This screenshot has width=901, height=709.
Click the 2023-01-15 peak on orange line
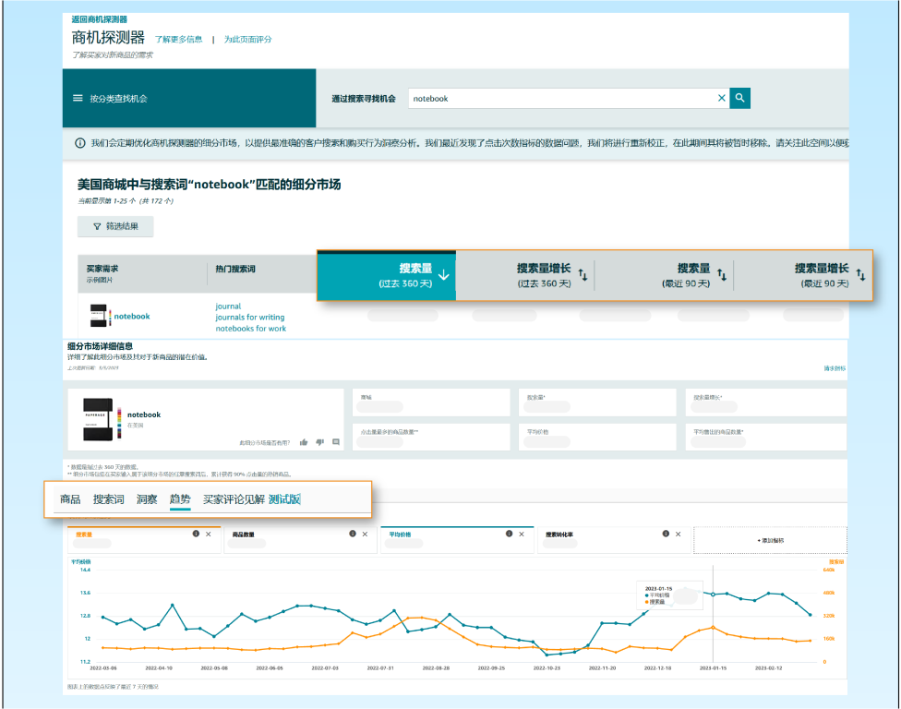tap(713, 628)
